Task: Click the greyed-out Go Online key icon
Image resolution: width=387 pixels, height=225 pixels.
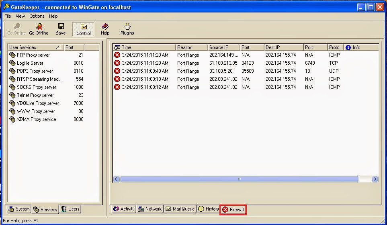Action: 17,26
